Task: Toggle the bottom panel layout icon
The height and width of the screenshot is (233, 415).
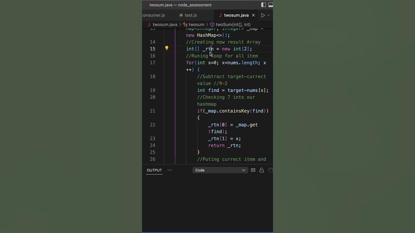Action: pyautogui.click(x=271, y=5)
